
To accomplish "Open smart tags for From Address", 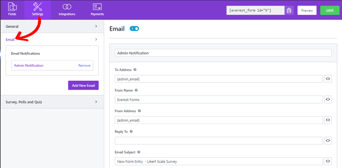I will [x=328, y=120].
